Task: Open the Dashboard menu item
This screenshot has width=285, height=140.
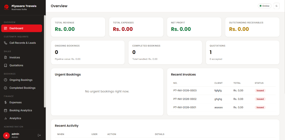Action: tap(22, 28)
